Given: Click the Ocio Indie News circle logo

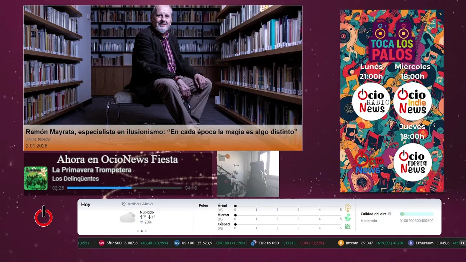Looking at the screenshot, I should [412, 102].
